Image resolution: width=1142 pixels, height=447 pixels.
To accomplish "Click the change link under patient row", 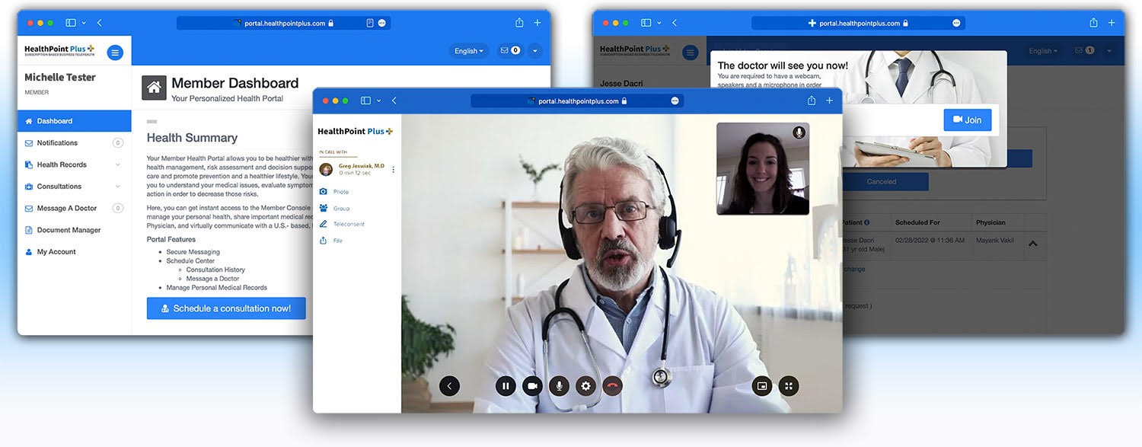I will [x=853, y=270].
